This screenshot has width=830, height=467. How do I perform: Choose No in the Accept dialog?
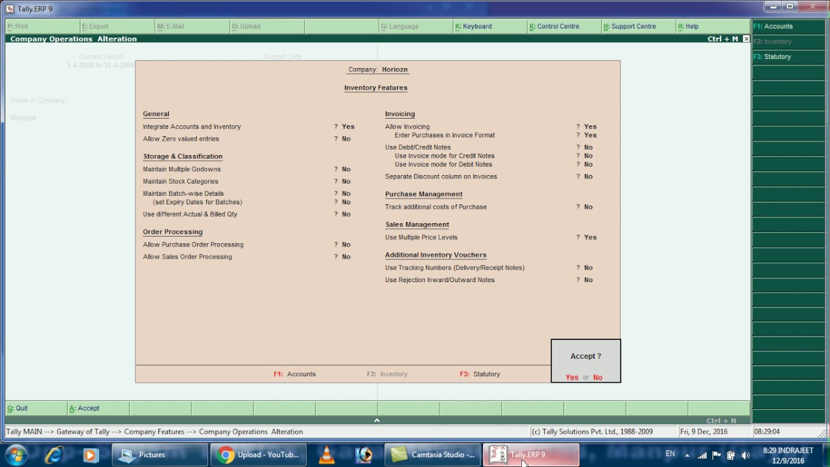click(597, 377)
